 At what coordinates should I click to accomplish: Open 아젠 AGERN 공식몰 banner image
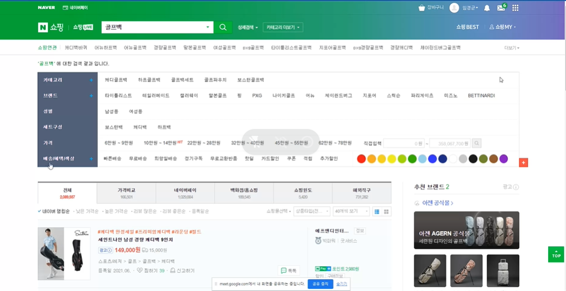point(466,230)
